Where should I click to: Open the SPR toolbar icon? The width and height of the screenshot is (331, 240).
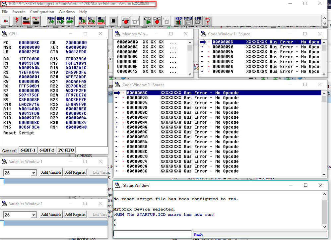[198, 21]
